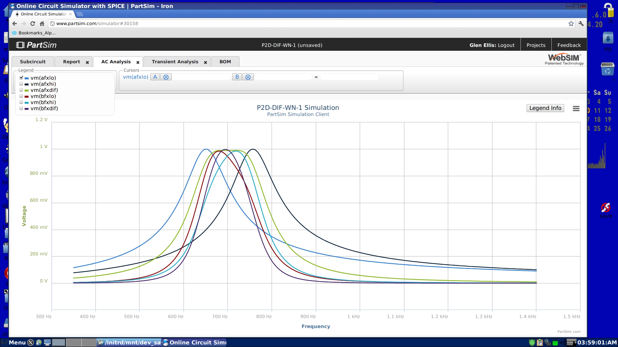Screen dimensions: 618x347
Task: Check the vm(afxdif) legend checkbox
Action: click(21, 90)
